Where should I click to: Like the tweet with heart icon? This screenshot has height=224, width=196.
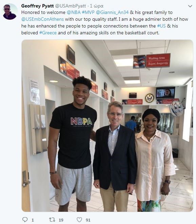pos(79,220)
